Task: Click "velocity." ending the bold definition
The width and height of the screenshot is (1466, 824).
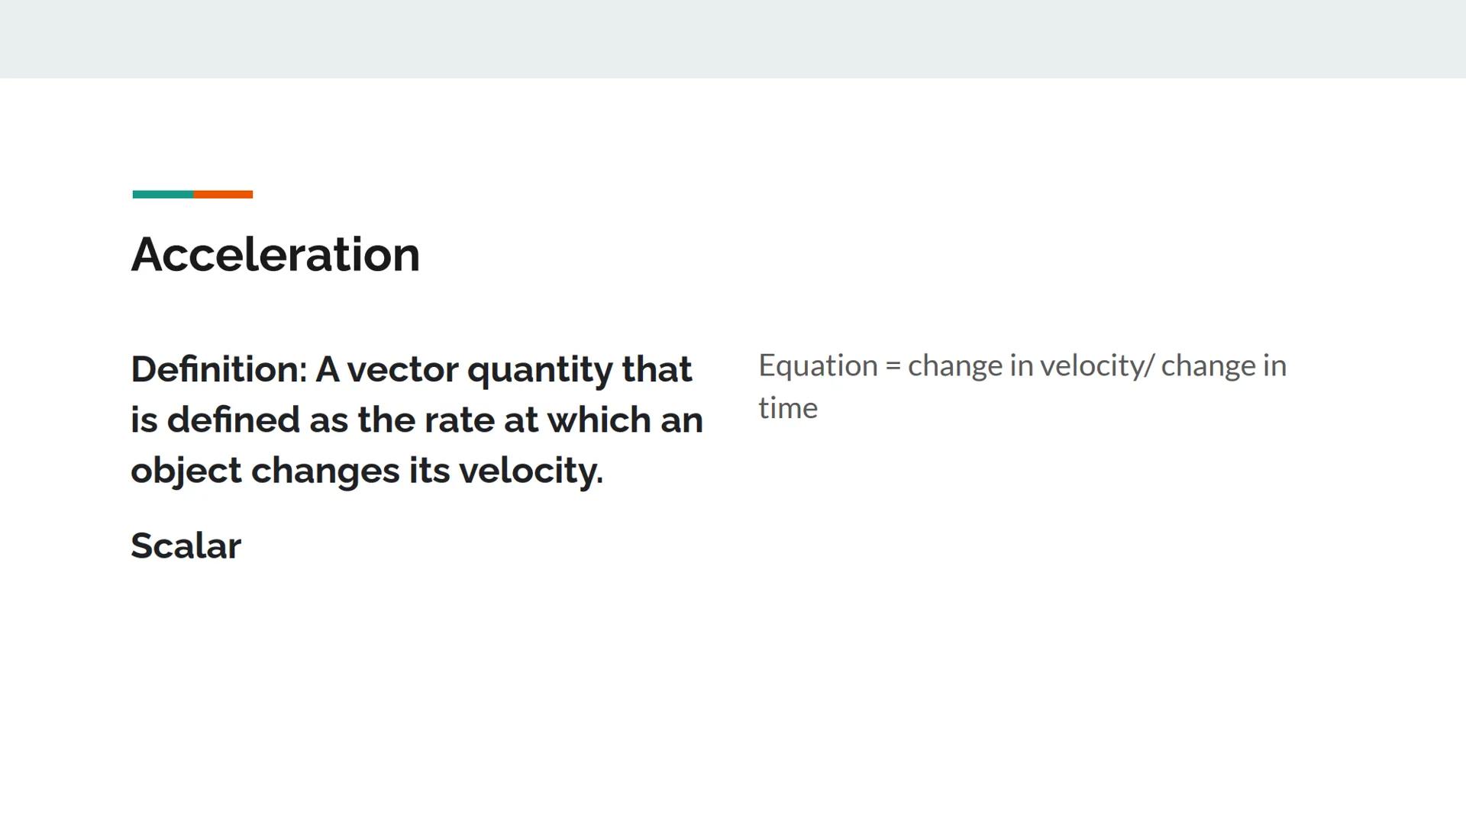Action: coord(531,471)
